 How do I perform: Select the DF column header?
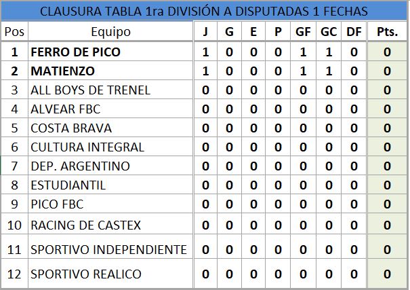(354, 32)
